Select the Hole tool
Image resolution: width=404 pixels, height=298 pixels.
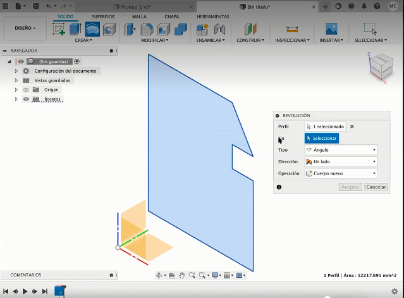click(109, 29)
